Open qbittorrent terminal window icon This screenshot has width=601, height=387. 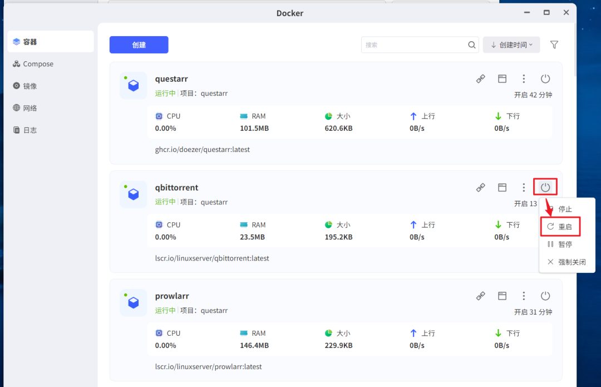502,187
